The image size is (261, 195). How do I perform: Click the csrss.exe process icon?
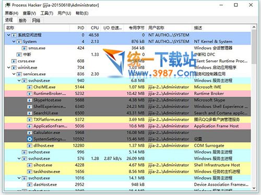[x=14, y=61]
